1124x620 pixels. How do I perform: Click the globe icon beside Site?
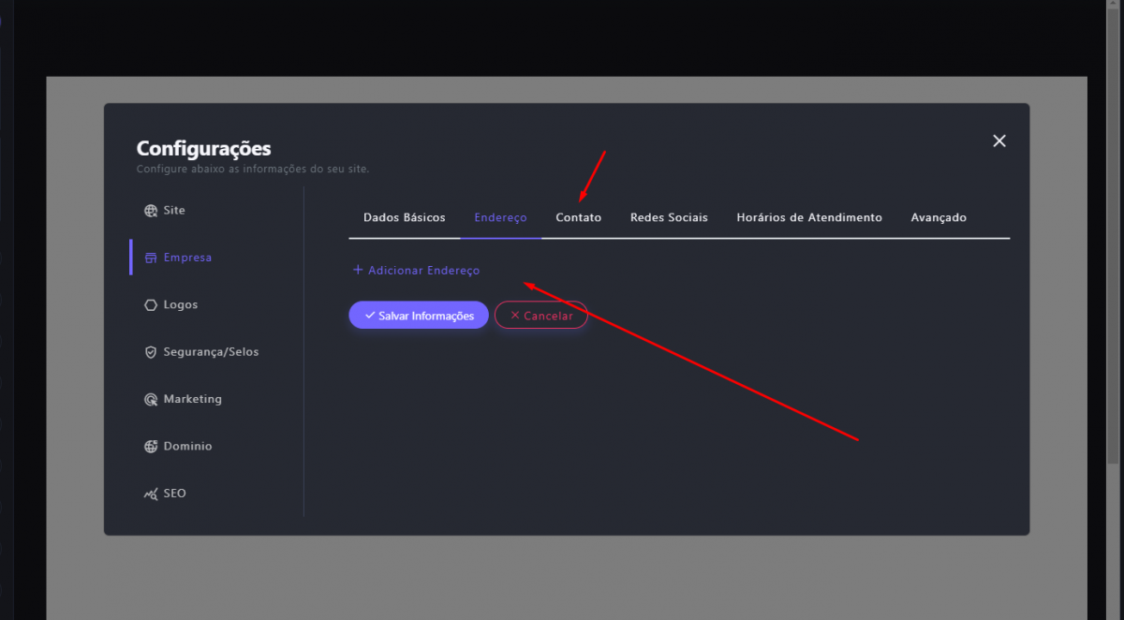coord(150,211)
